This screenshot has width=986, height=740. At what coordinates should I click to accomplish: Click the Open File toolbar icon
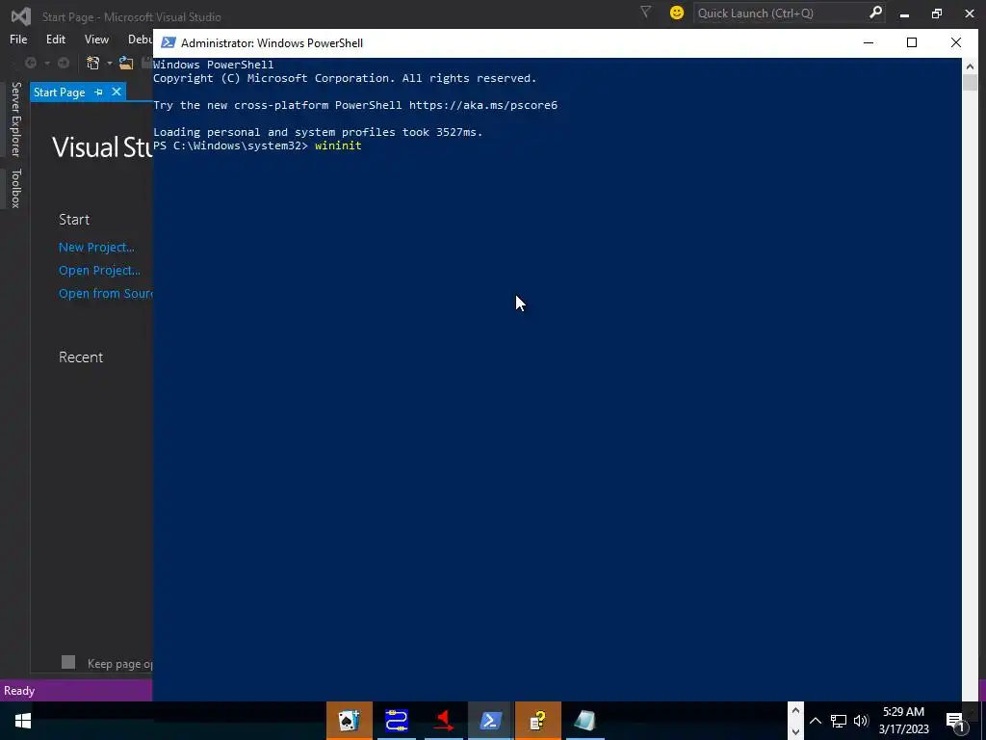point(126,63)
